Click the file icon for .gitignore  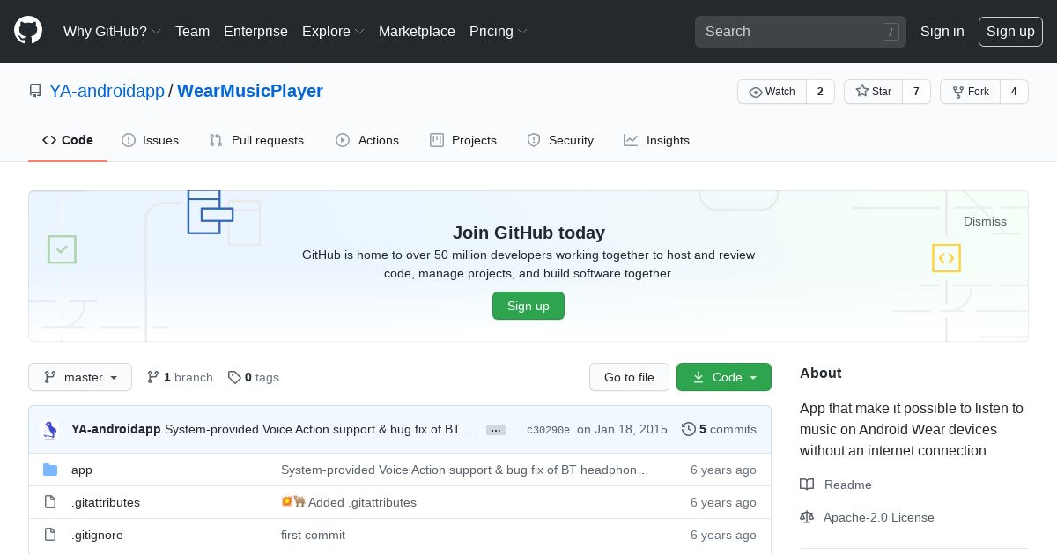(x=50, y=535)
